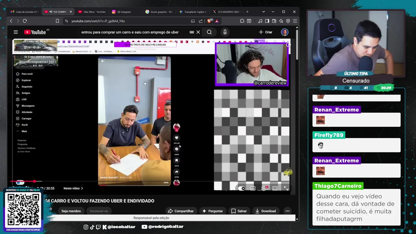
Task: Switch to the Instagram tab
Action: tap(126, 12)
